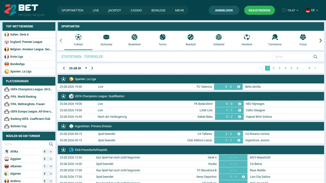Image resolution: width=326 pixels, height=183 pixels.
Task: Open info for CA Talleres match
Action: point(239,134)
